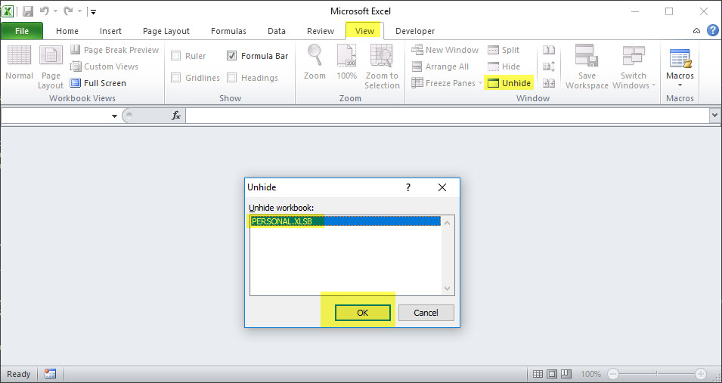Select Normal view in status bar
The height and width of the screenshot is (383, 722).
tap(538, 374)
